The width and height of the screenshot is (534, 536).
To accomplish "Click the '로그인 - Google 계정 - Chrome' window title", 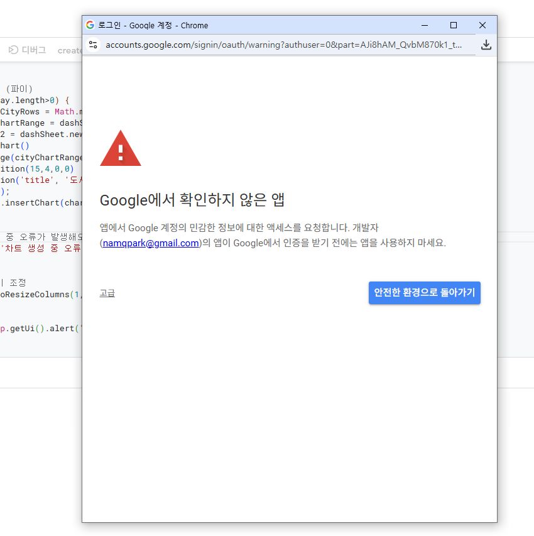I will 153,26.
